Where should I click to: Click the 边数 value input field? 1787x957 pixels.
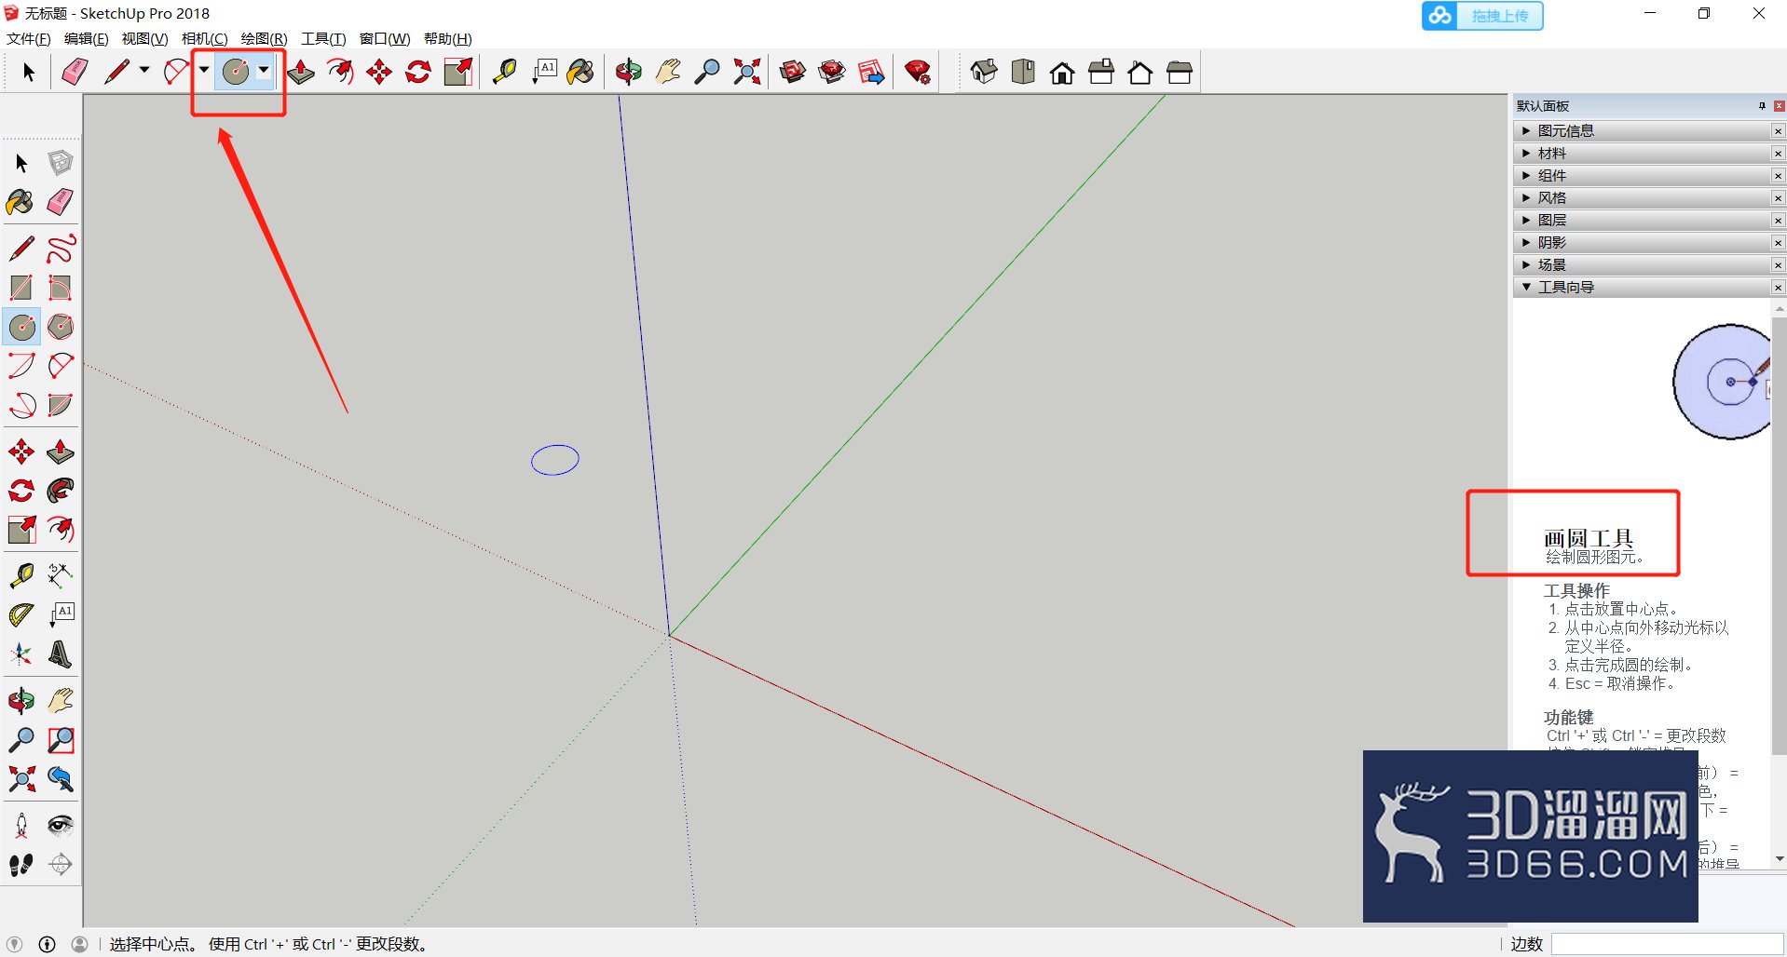pos(1667,944)
